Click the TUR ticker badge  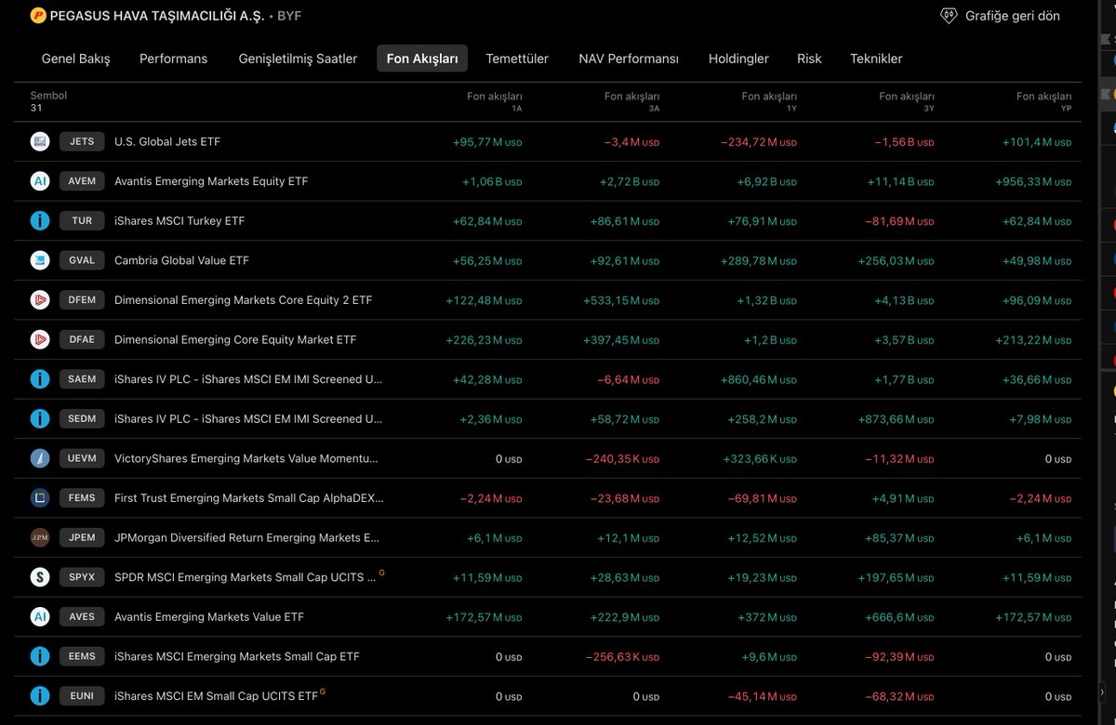point(82,221)
